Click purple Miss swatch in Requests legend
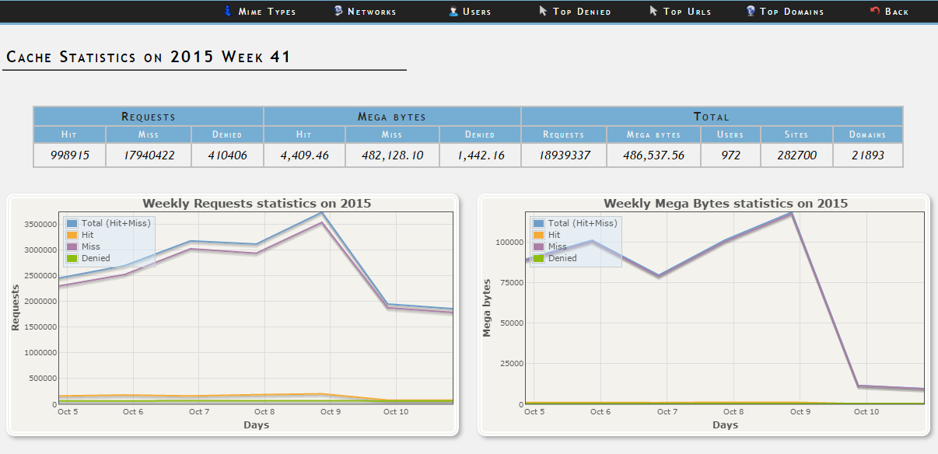Screen dimensions: 938x454 point(72,246)
